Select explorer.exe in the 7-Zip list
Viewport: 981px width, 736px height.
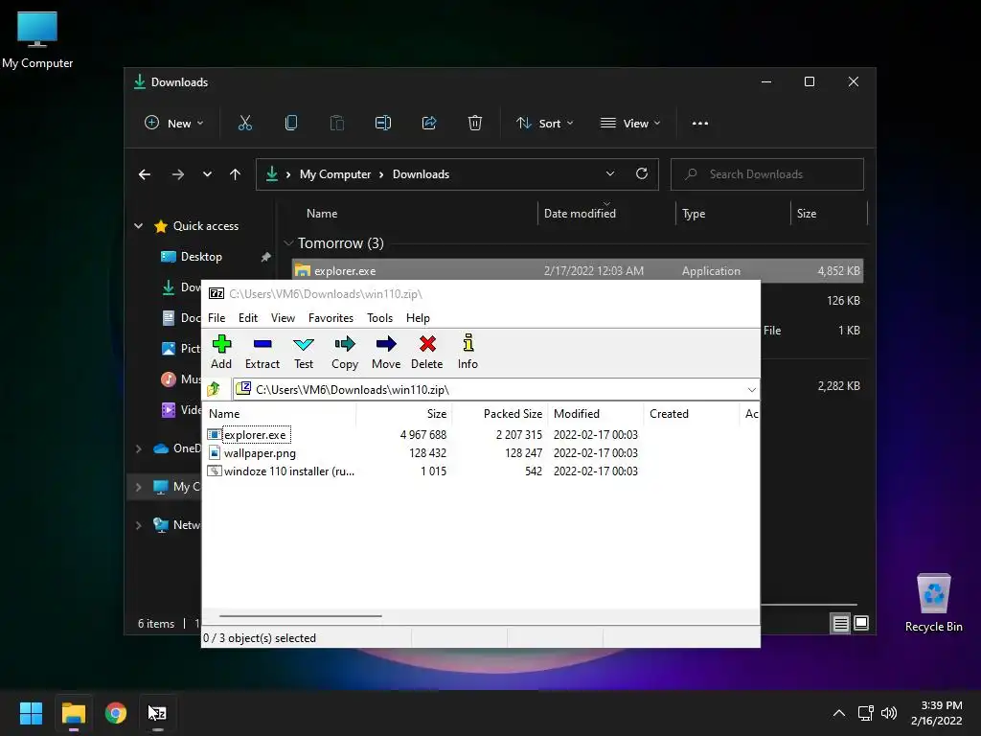point(255,434)
